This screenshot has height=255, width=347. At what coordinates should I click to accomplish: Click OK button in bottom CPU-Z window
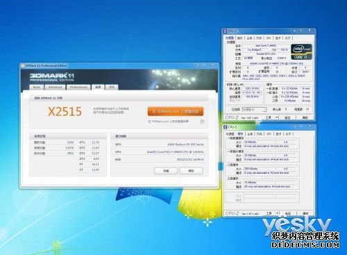coord(305,213)
